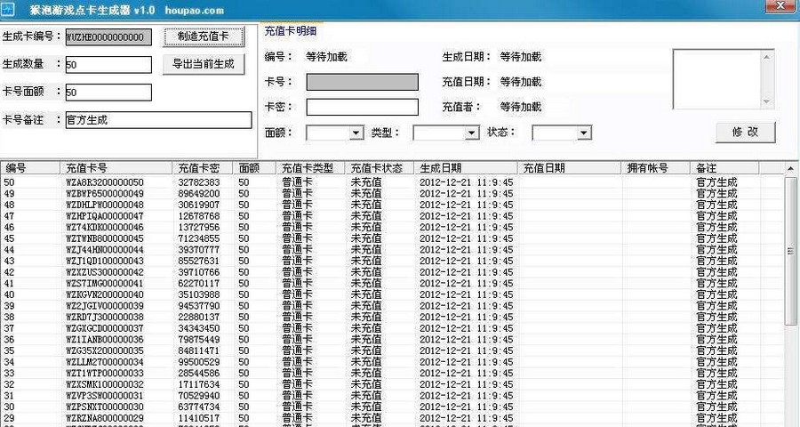Select card number WZXZUS300000042
The image size is (800, 427).
[105, 272]
